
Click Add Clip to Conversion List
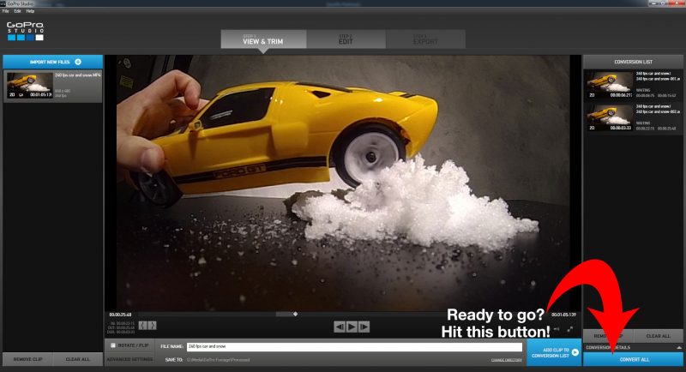point(553,351)
